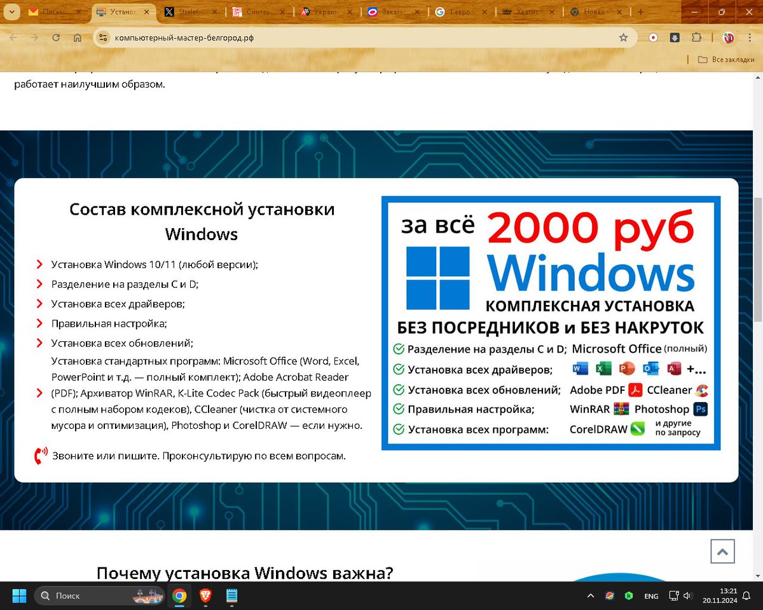This screenshot has width=763, height=610.
Task: Open the network display tray icon
Action: tap(673, 596)
